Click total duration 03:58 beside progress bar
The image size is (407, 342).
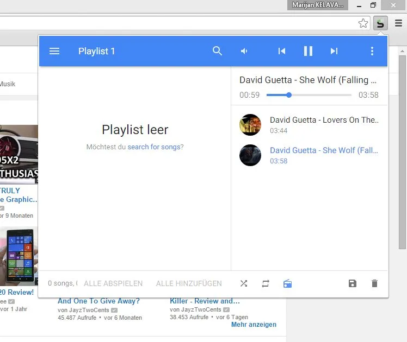tap(368, 95)
